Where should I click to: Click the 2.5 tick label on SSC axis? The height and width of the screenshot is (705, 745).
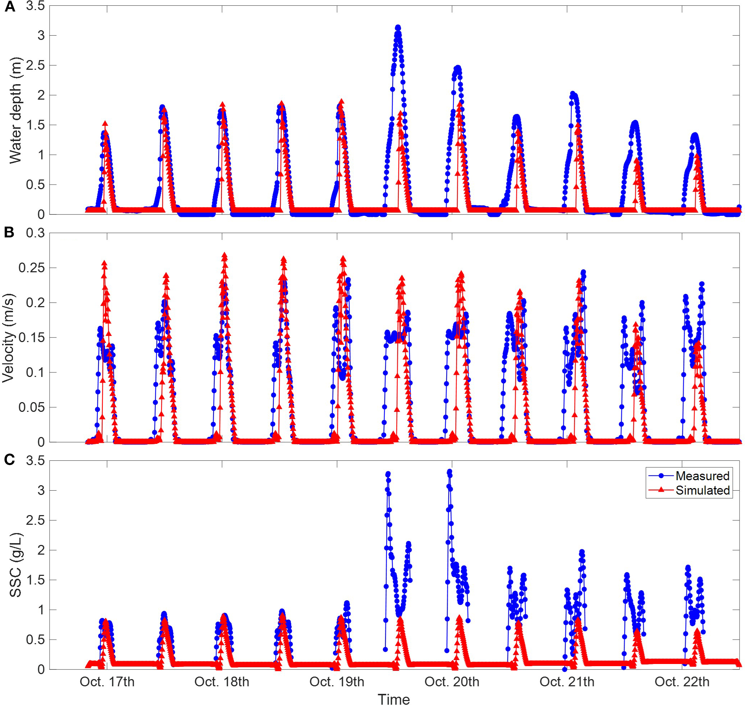pyautogui.click(x=35, y=520)
